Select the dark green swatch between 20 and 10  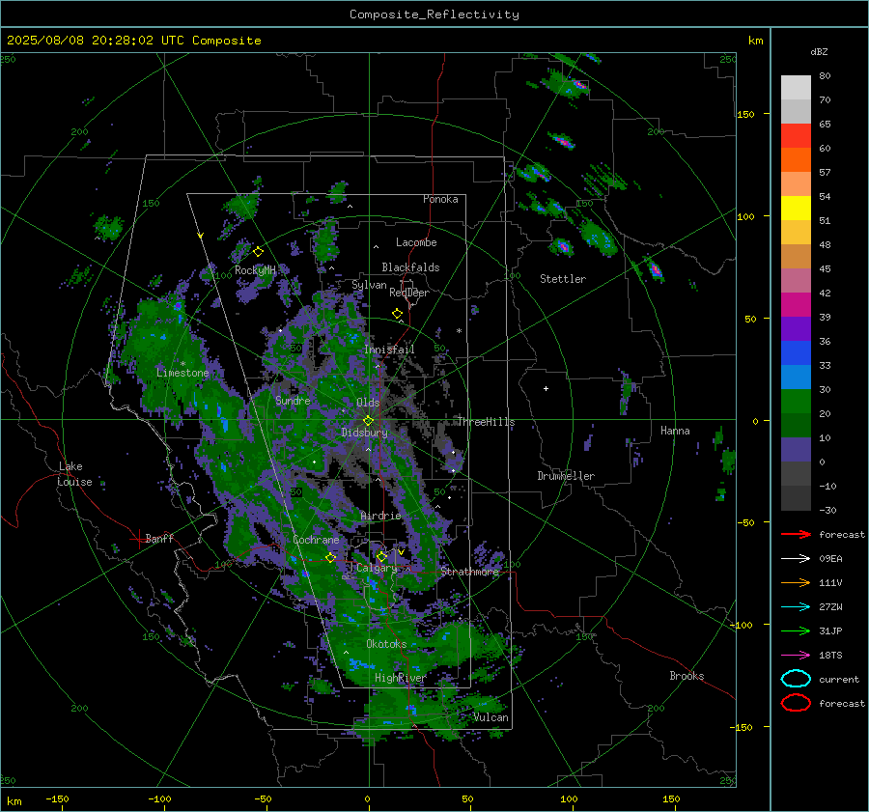pyautogui.click(x=796, y=425)
